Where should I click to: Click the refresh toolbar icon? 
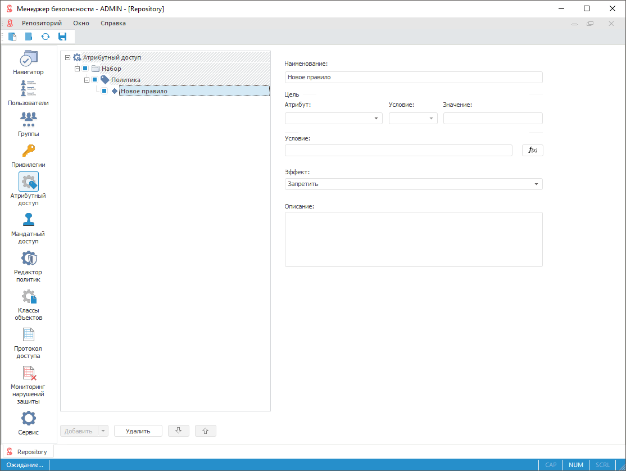click(46, 37)
